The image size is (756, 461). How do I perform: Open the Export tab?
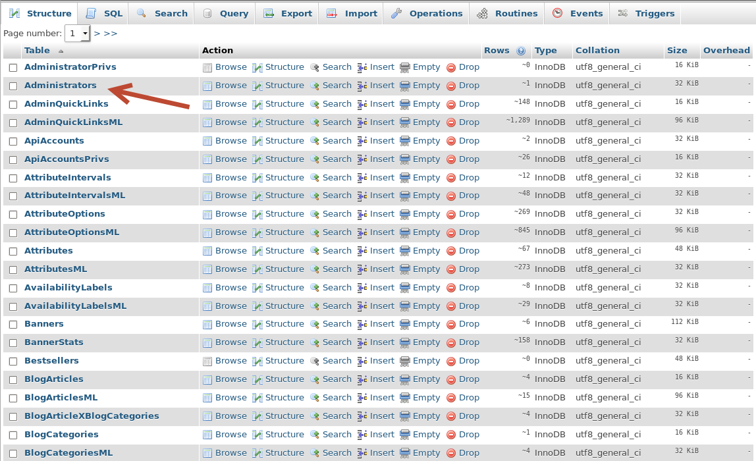coord(288,13)
